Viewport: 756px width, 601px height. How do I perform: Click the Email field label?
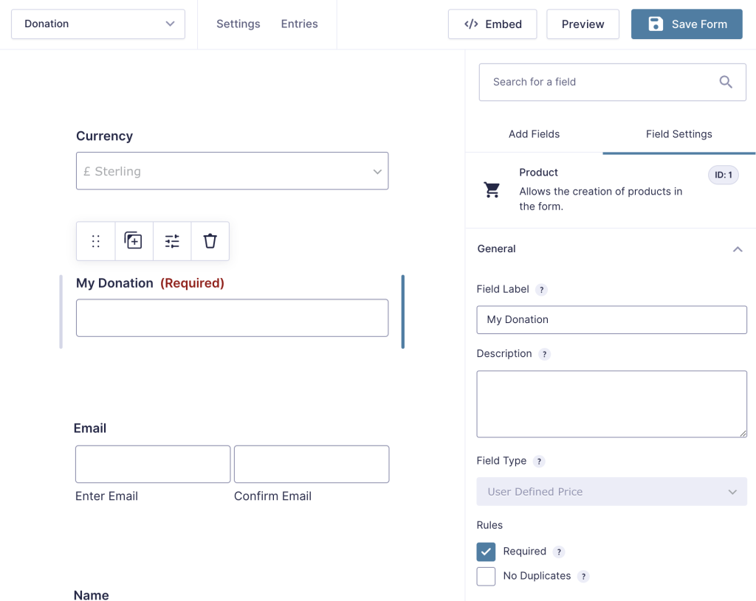[x=89, y=428]
